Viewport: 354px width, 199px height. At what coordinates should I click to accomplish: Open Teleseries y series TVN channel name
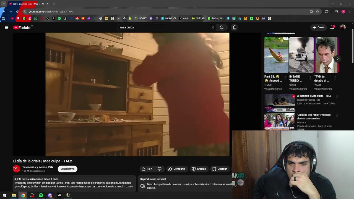coord(38,167)
